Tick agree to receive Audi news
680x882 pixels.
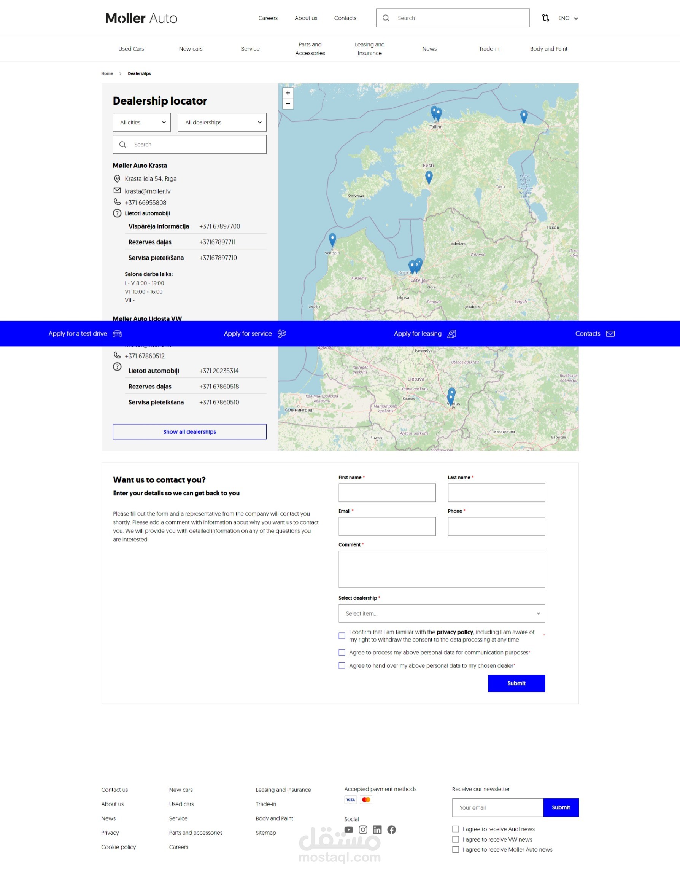click(456, 829)
